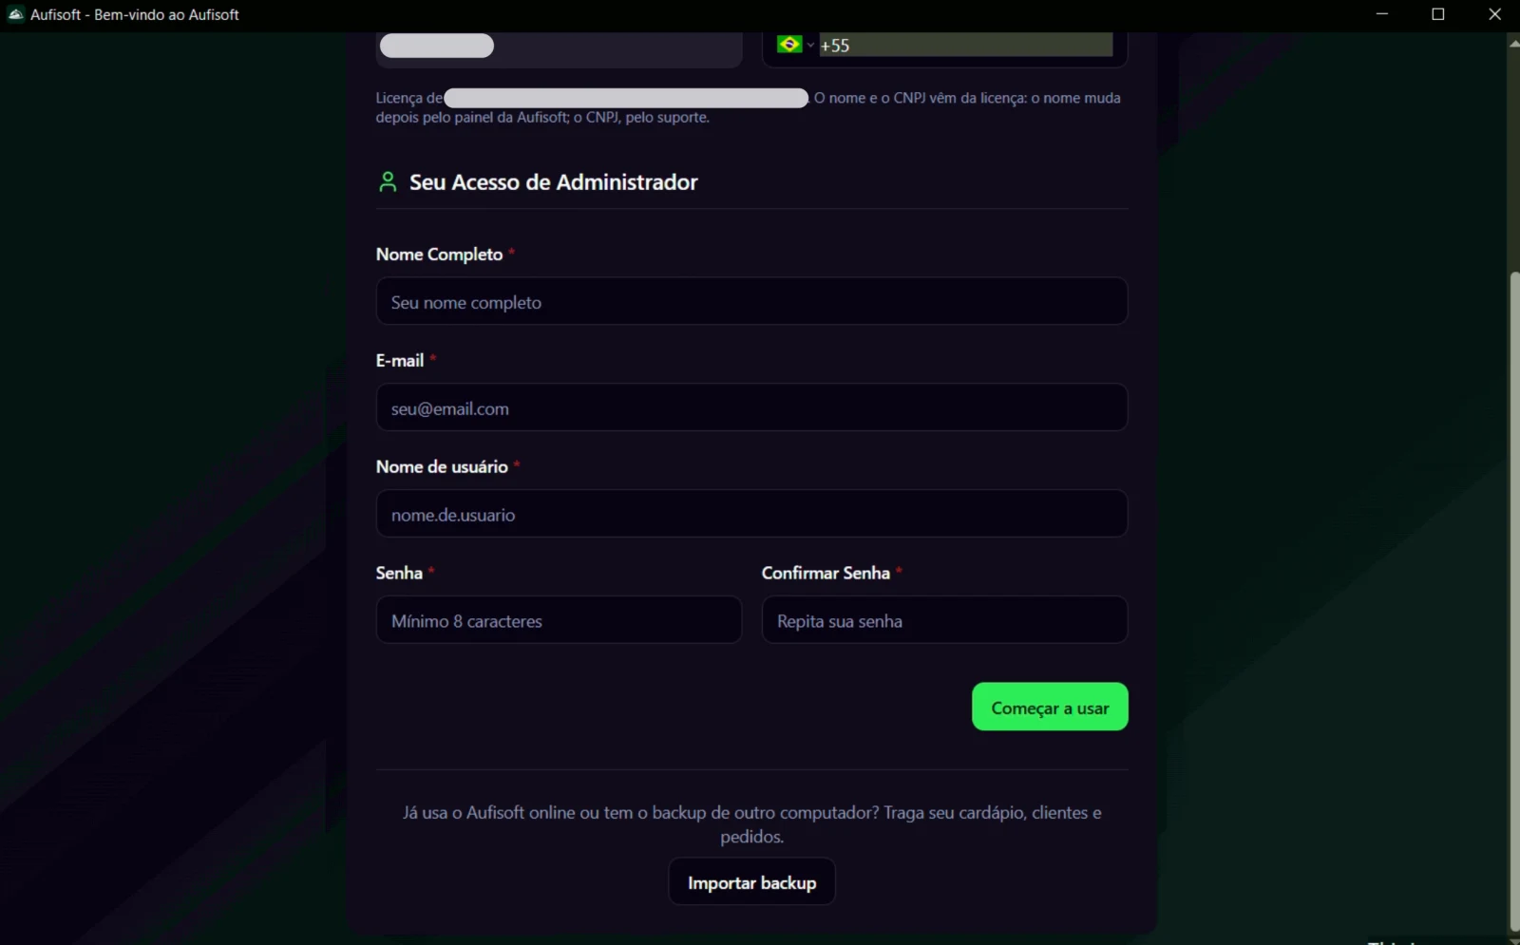Click the Começar a usar button
The width and height of the screenshot is (1520, 945).
(x=1050, y=707)
